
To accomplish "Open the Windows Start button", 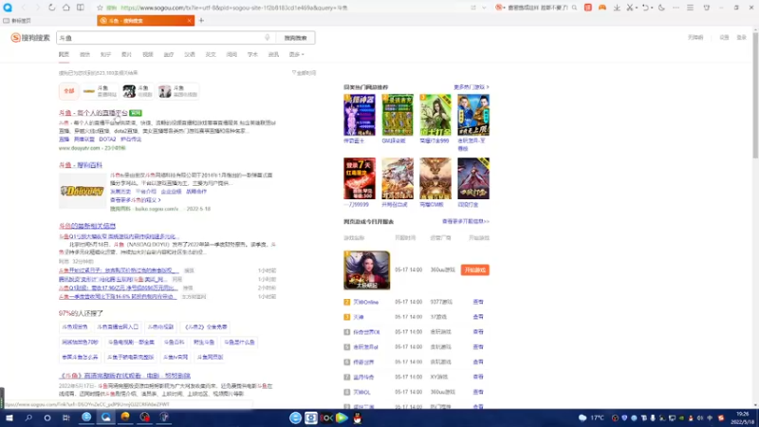I will pos(9,418).
